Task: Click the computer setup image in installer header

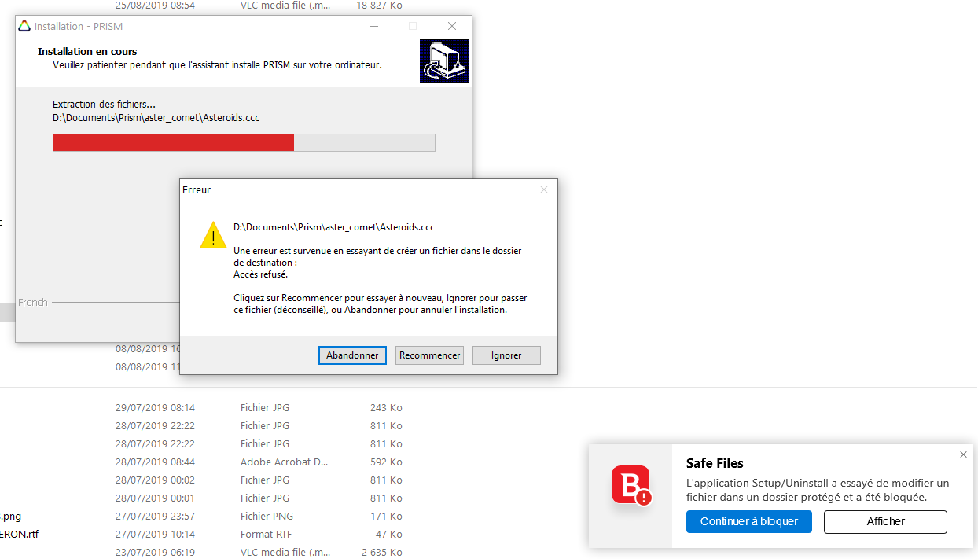Action: 443,61
